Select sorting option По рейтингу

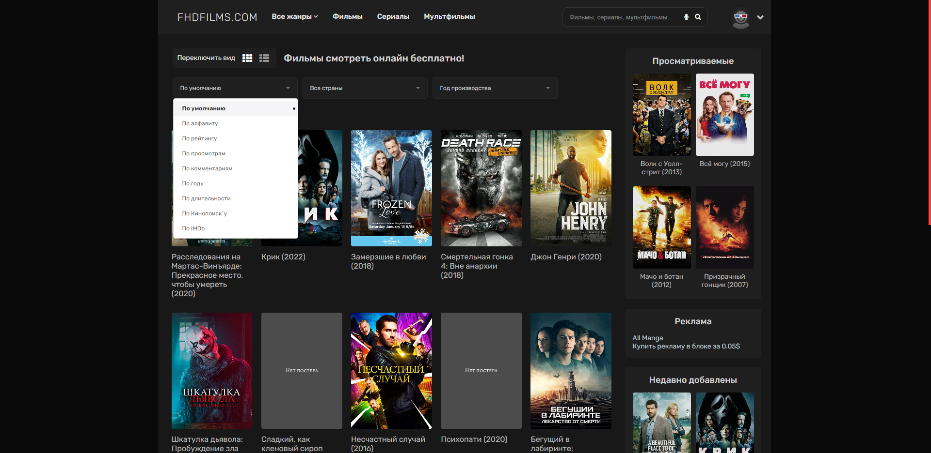pos(199,138)
